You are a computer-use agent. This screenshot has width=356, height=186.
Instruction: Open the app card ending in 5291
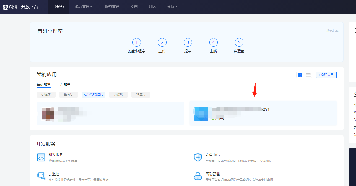(x=263, y=113)
